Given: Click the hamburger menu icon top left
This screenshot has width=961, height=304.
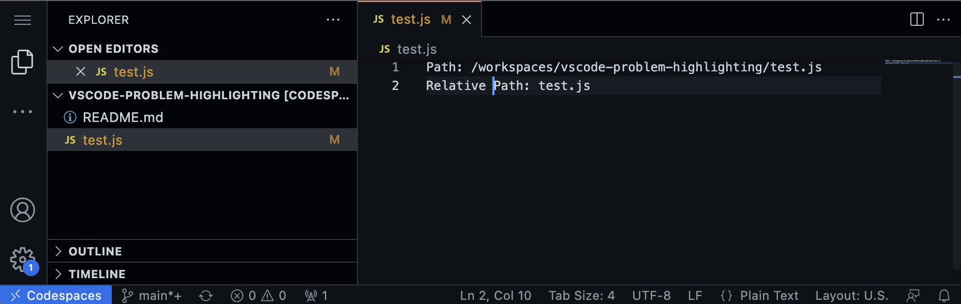Looking at the screenshot, I should pos(22,20).
